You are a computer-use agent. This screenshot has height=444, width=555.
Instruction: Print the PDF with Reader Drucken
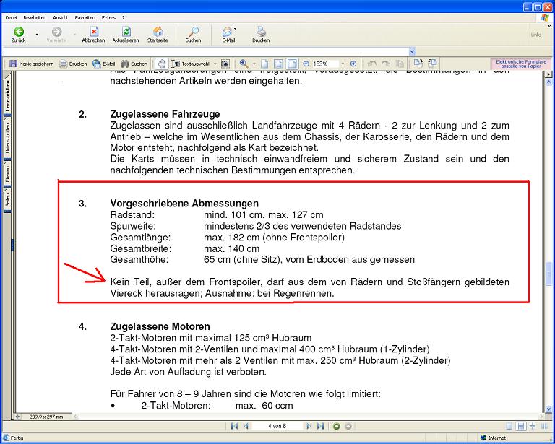point(73,64)
